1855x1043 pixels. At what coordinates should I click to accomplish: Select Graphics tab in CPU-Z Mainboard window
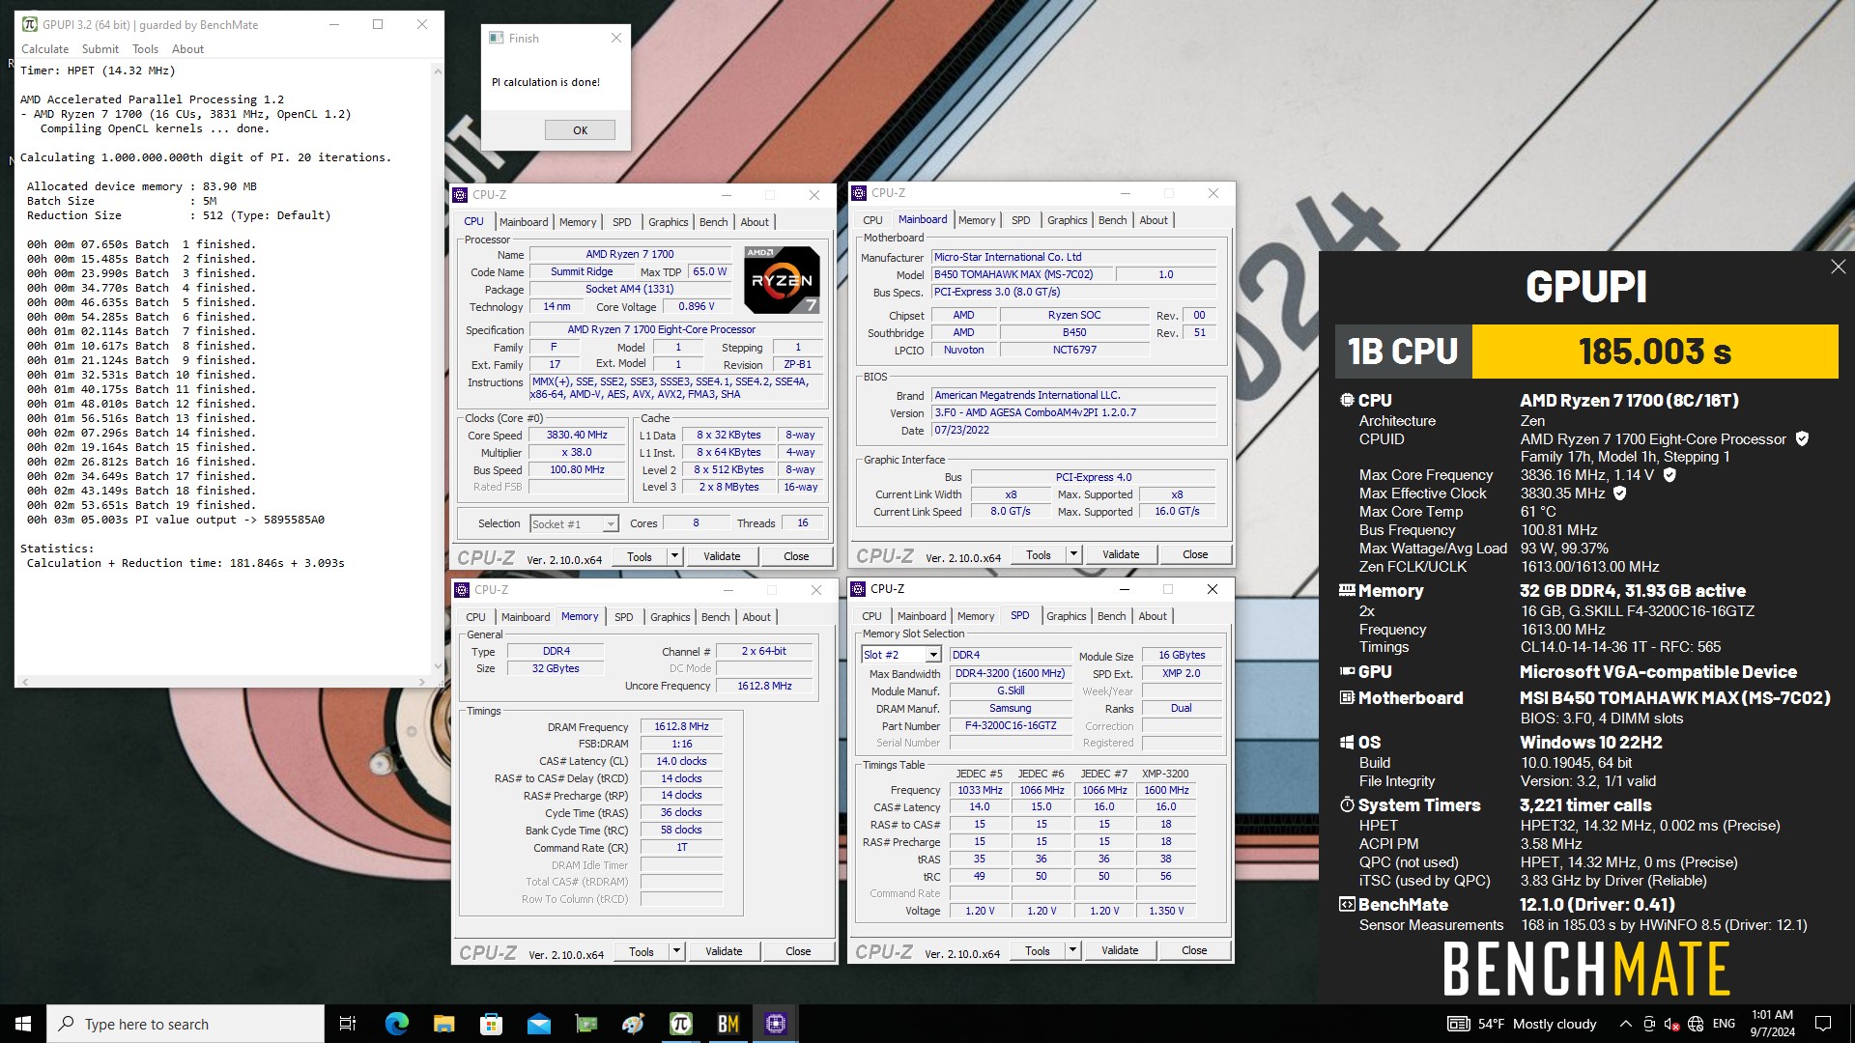click(x=1067, y=220)
